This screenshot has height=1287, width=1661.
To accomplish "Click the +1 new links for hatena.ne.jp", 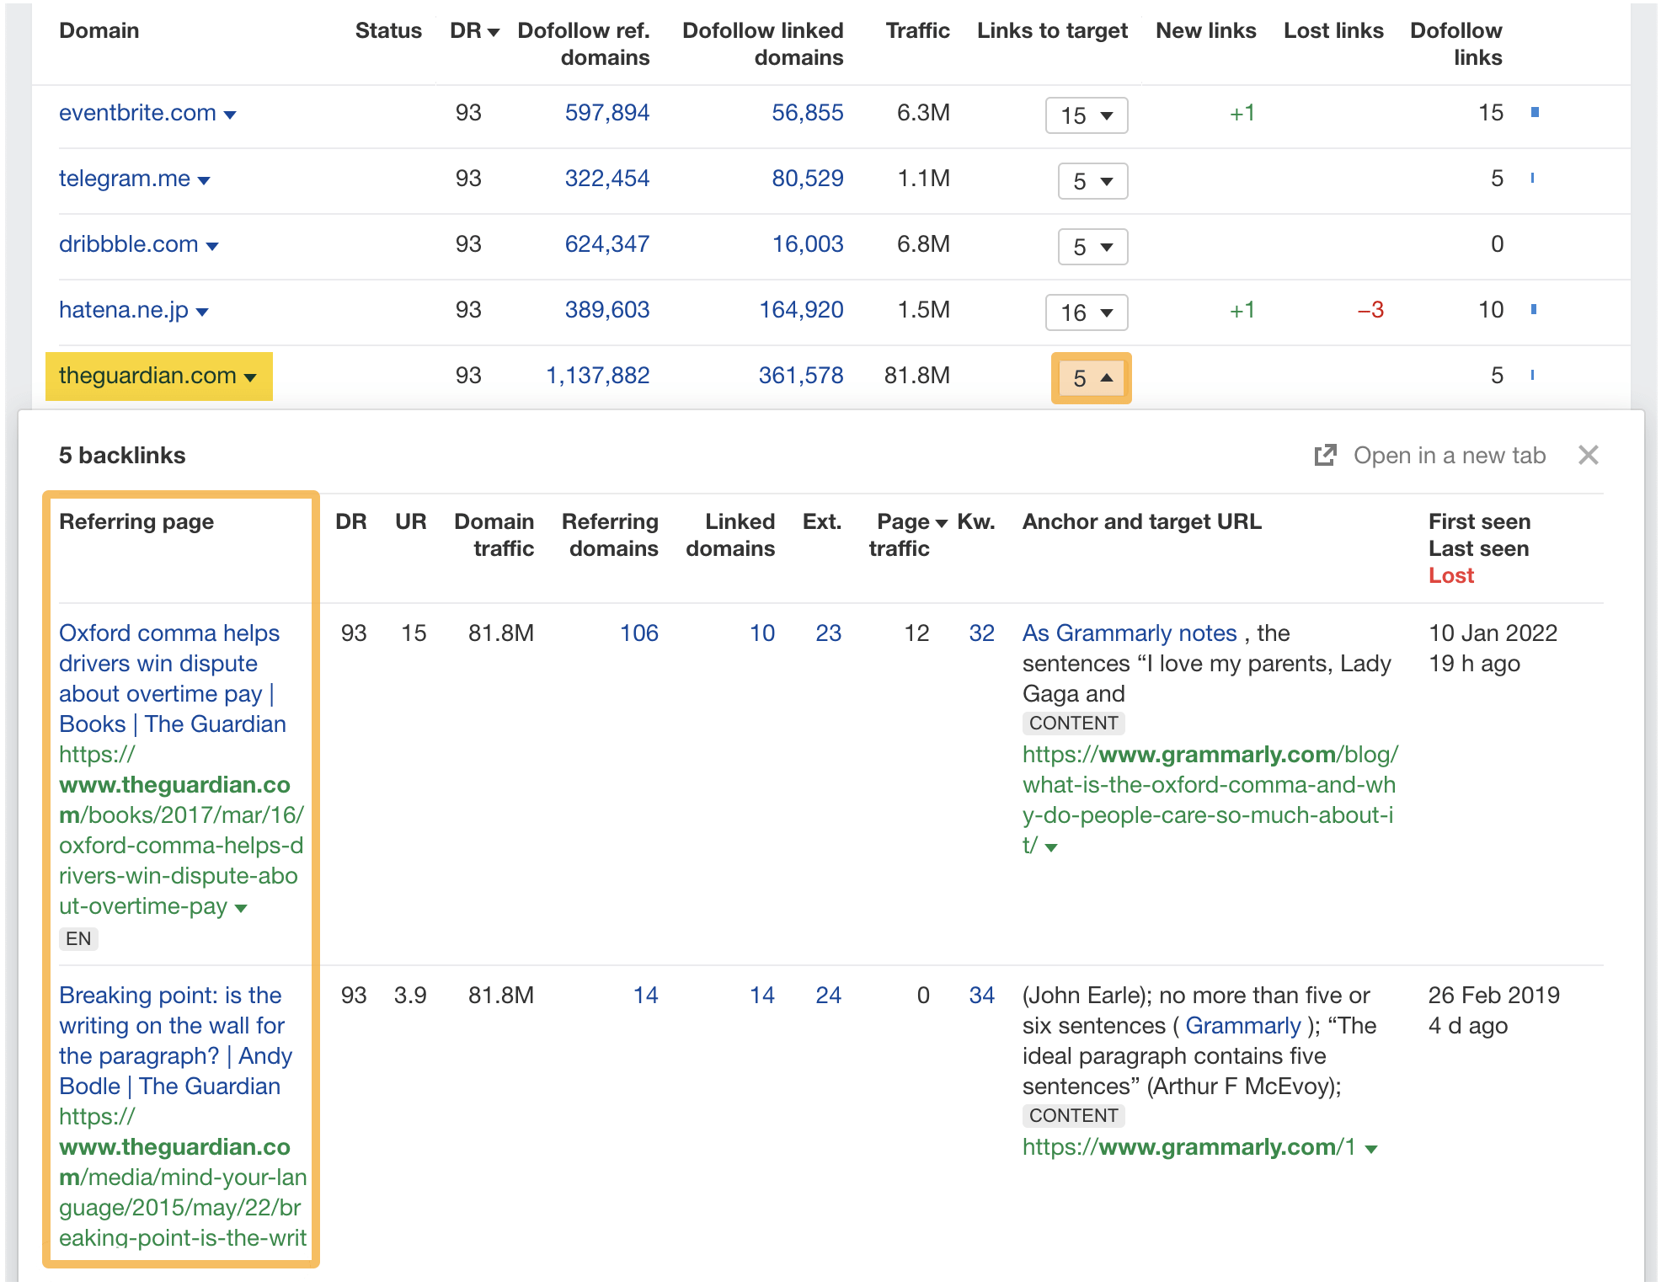I will (1242, 309).
